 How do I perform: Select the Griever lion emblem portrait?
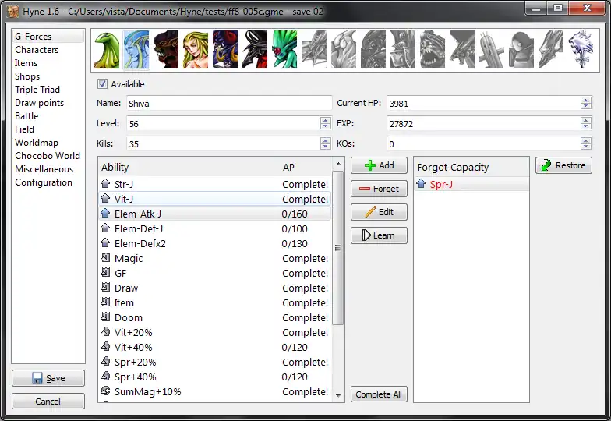[x=581, y=50]
